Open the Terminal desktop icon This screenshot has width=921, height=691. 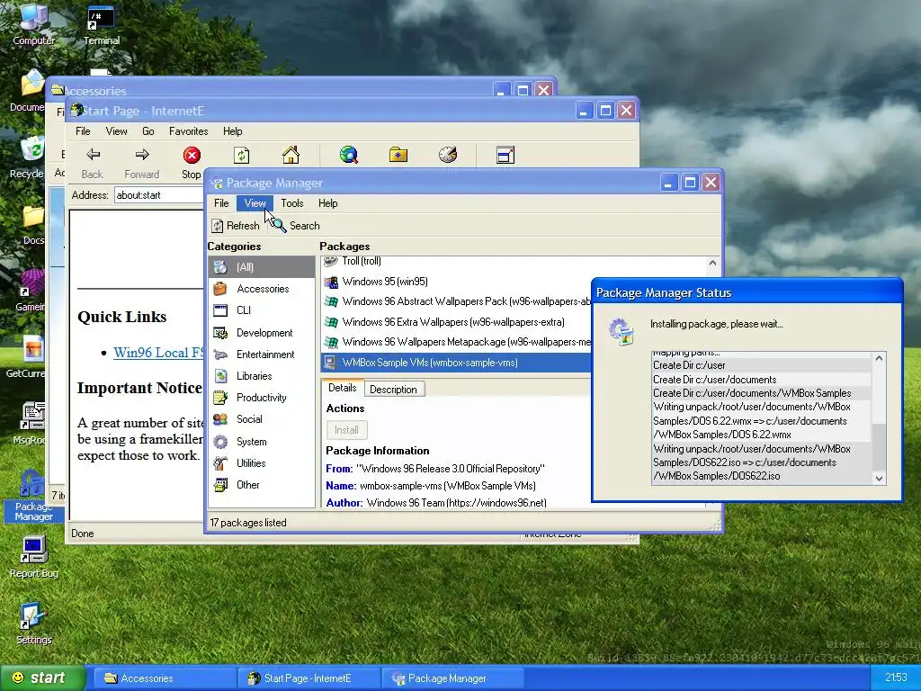[101, 23]
